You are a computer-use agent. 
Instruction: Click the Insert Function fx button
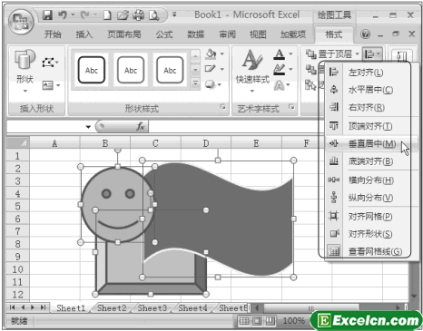click(141, 126)
